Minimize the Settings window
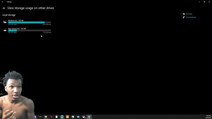 [x=199, y=2]
